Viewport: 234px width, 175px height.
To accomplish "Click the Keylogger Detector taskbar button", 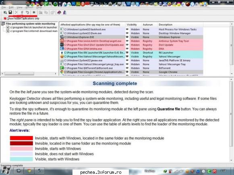I will [39, 171].
